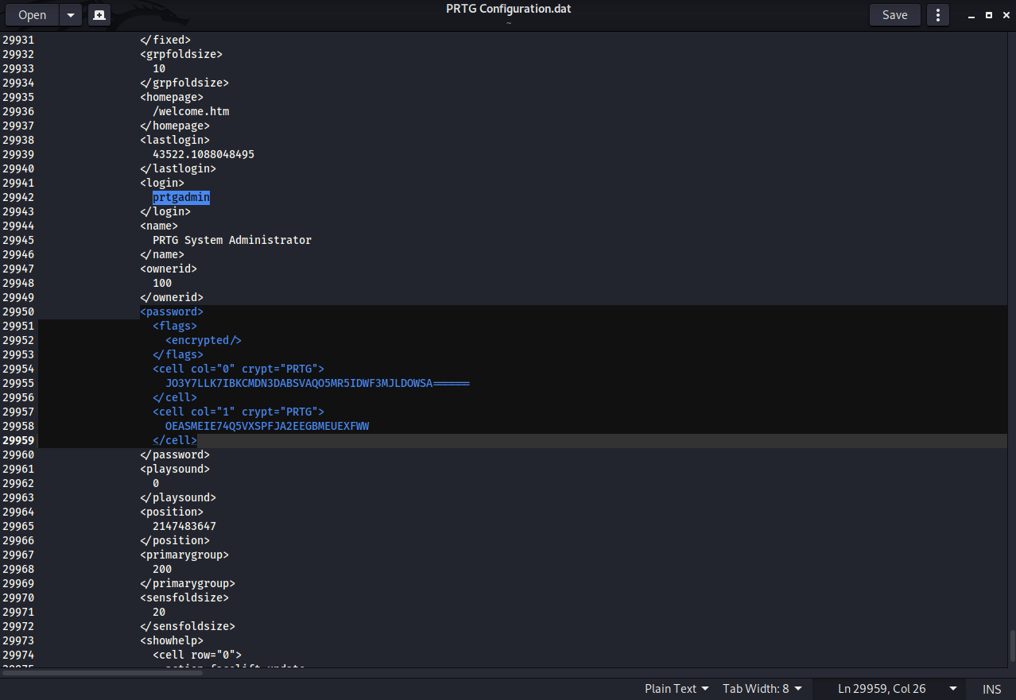Click the opening <playsound> tag
1016x700 pixels.
click(x=175, y=469)
